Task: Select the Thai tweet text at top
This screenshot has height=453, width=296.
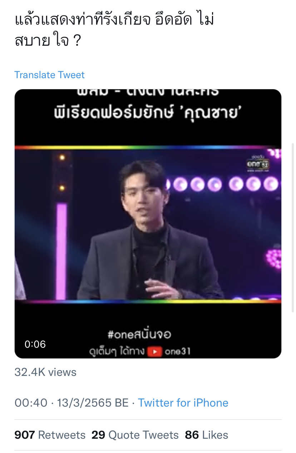Action: pyautogui.click(x=114, y=30)
